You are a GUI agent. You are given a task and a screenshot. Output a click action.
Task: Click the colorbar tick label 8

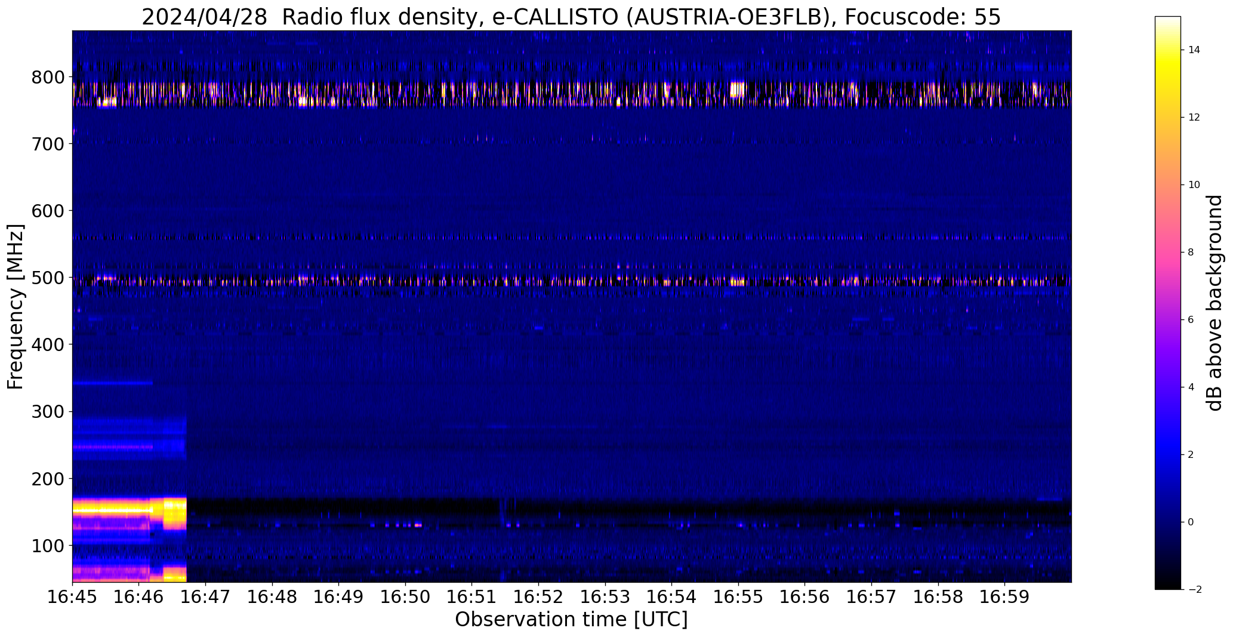tap(1191, 253)
